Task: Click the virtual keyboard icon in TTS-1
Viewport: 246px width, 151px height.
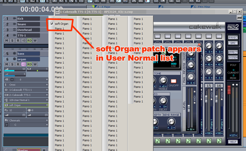Action: [x=239, y=17]
